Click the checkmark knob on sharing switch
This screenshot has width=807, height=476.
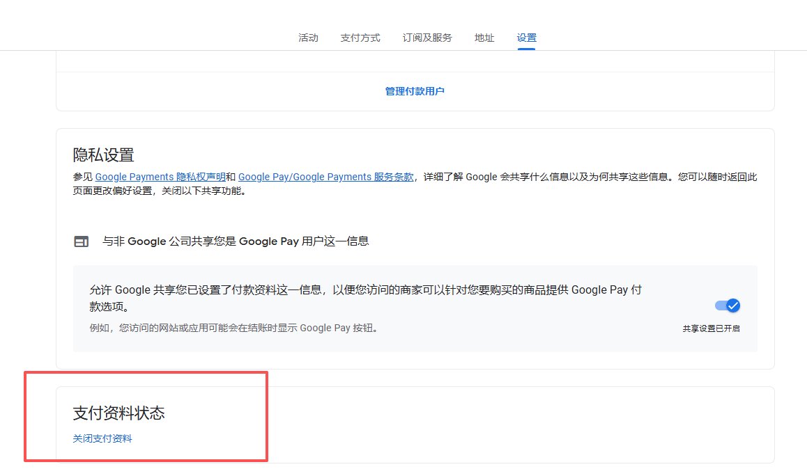point(732,306)
